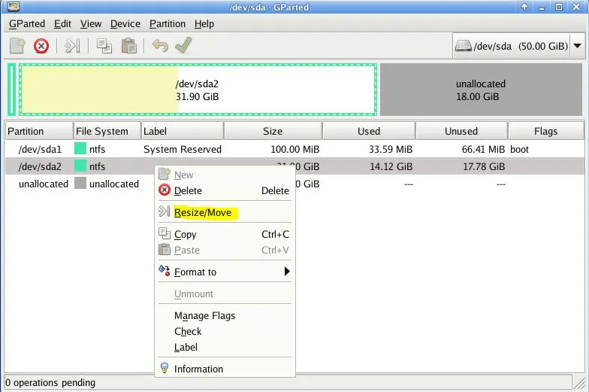Click the gray unallocated file system swatch

[80, 184]
